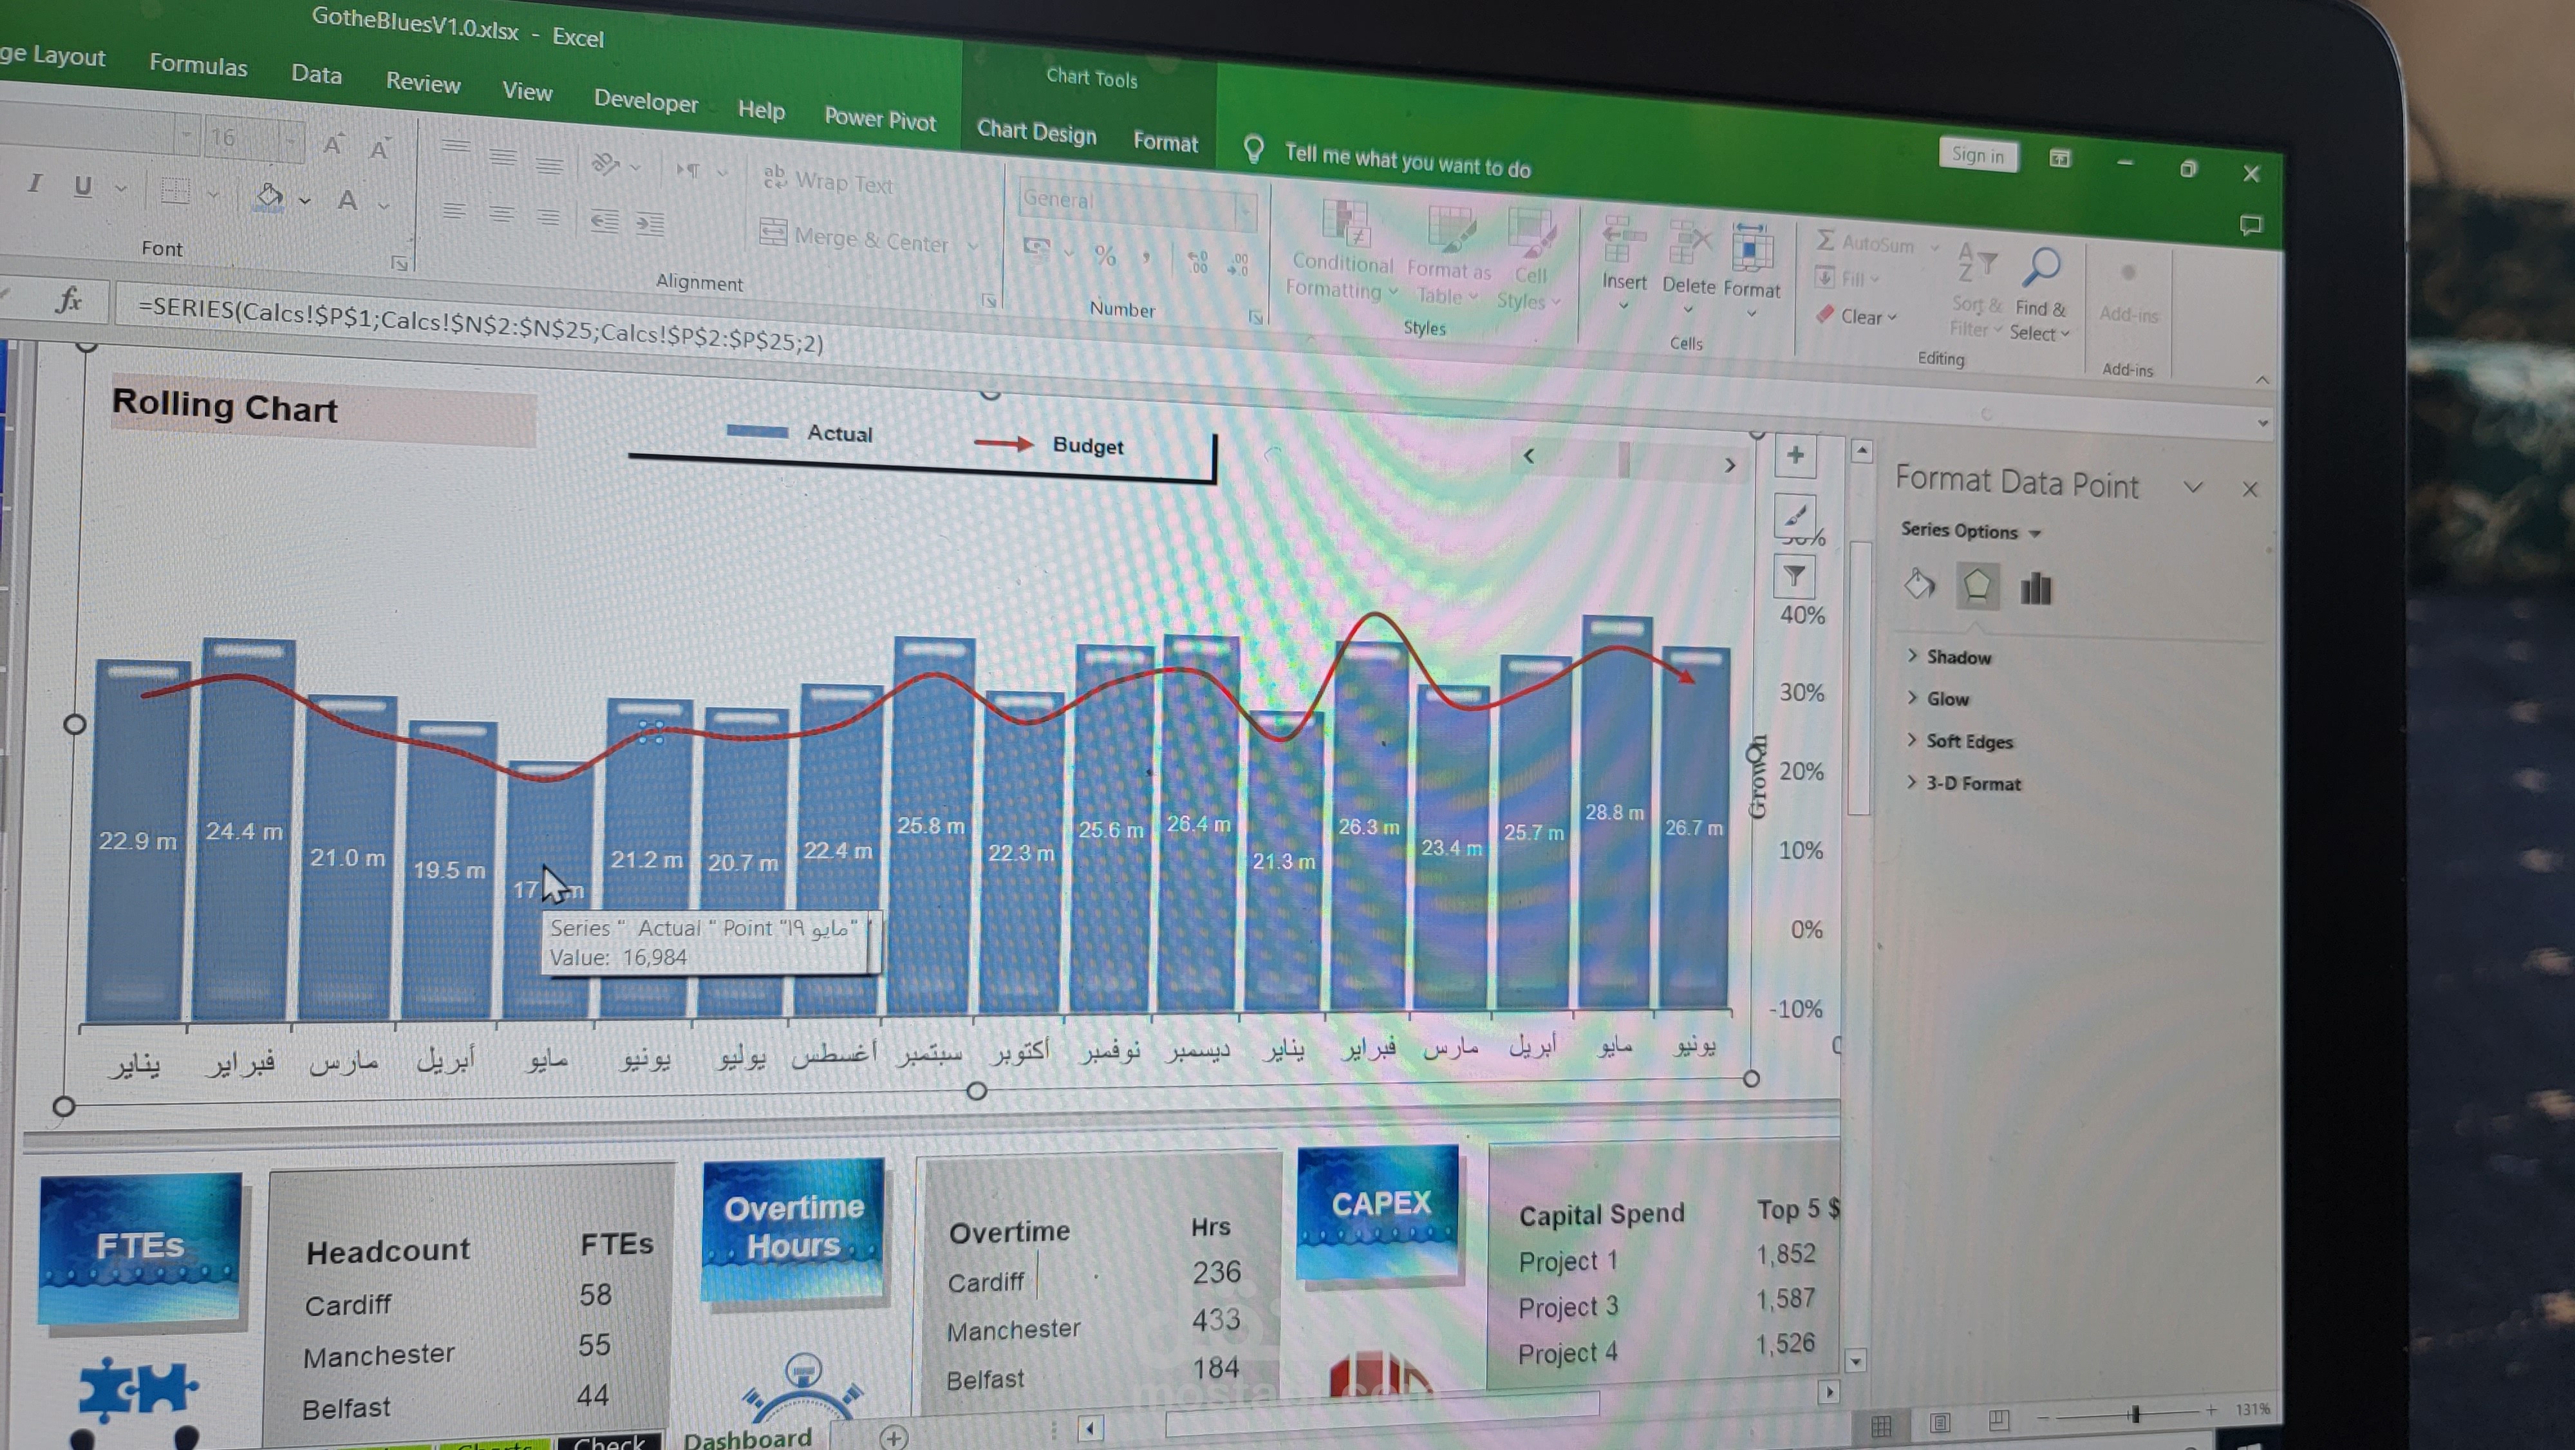The height and width of the screenshot is (1450, 2575).
Task: Click the Chart Elements plus icon
Action: (x=1795, y=456)
